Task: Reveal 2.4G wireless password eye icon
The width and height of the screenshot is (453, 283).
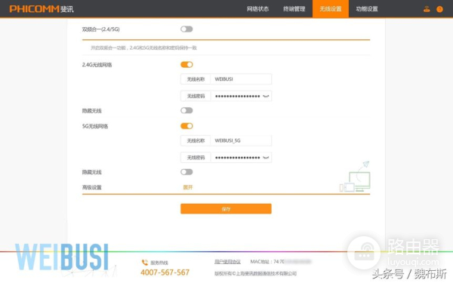Action: click(x=266, y=96)
